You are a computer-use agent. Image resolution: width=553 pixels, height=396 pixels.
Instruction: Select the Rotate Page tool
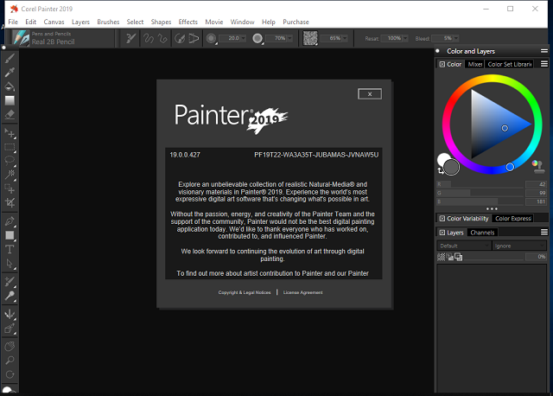(10, 374)
